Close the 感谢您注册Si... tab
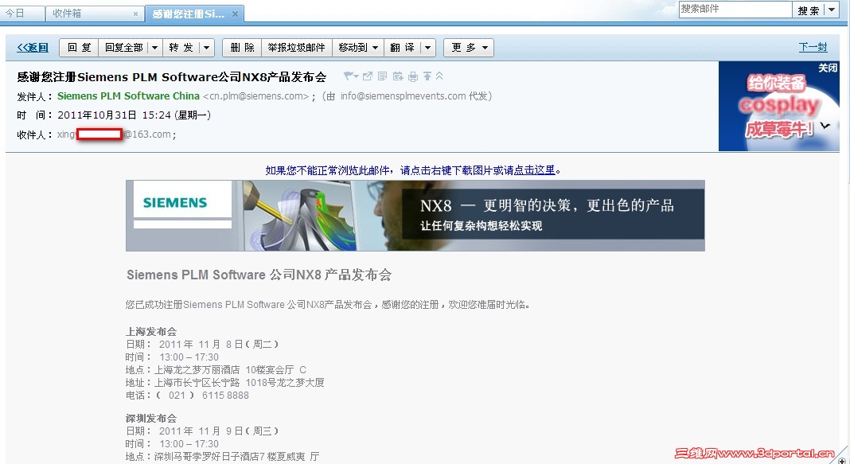The image size is (850, 464). 235,14
